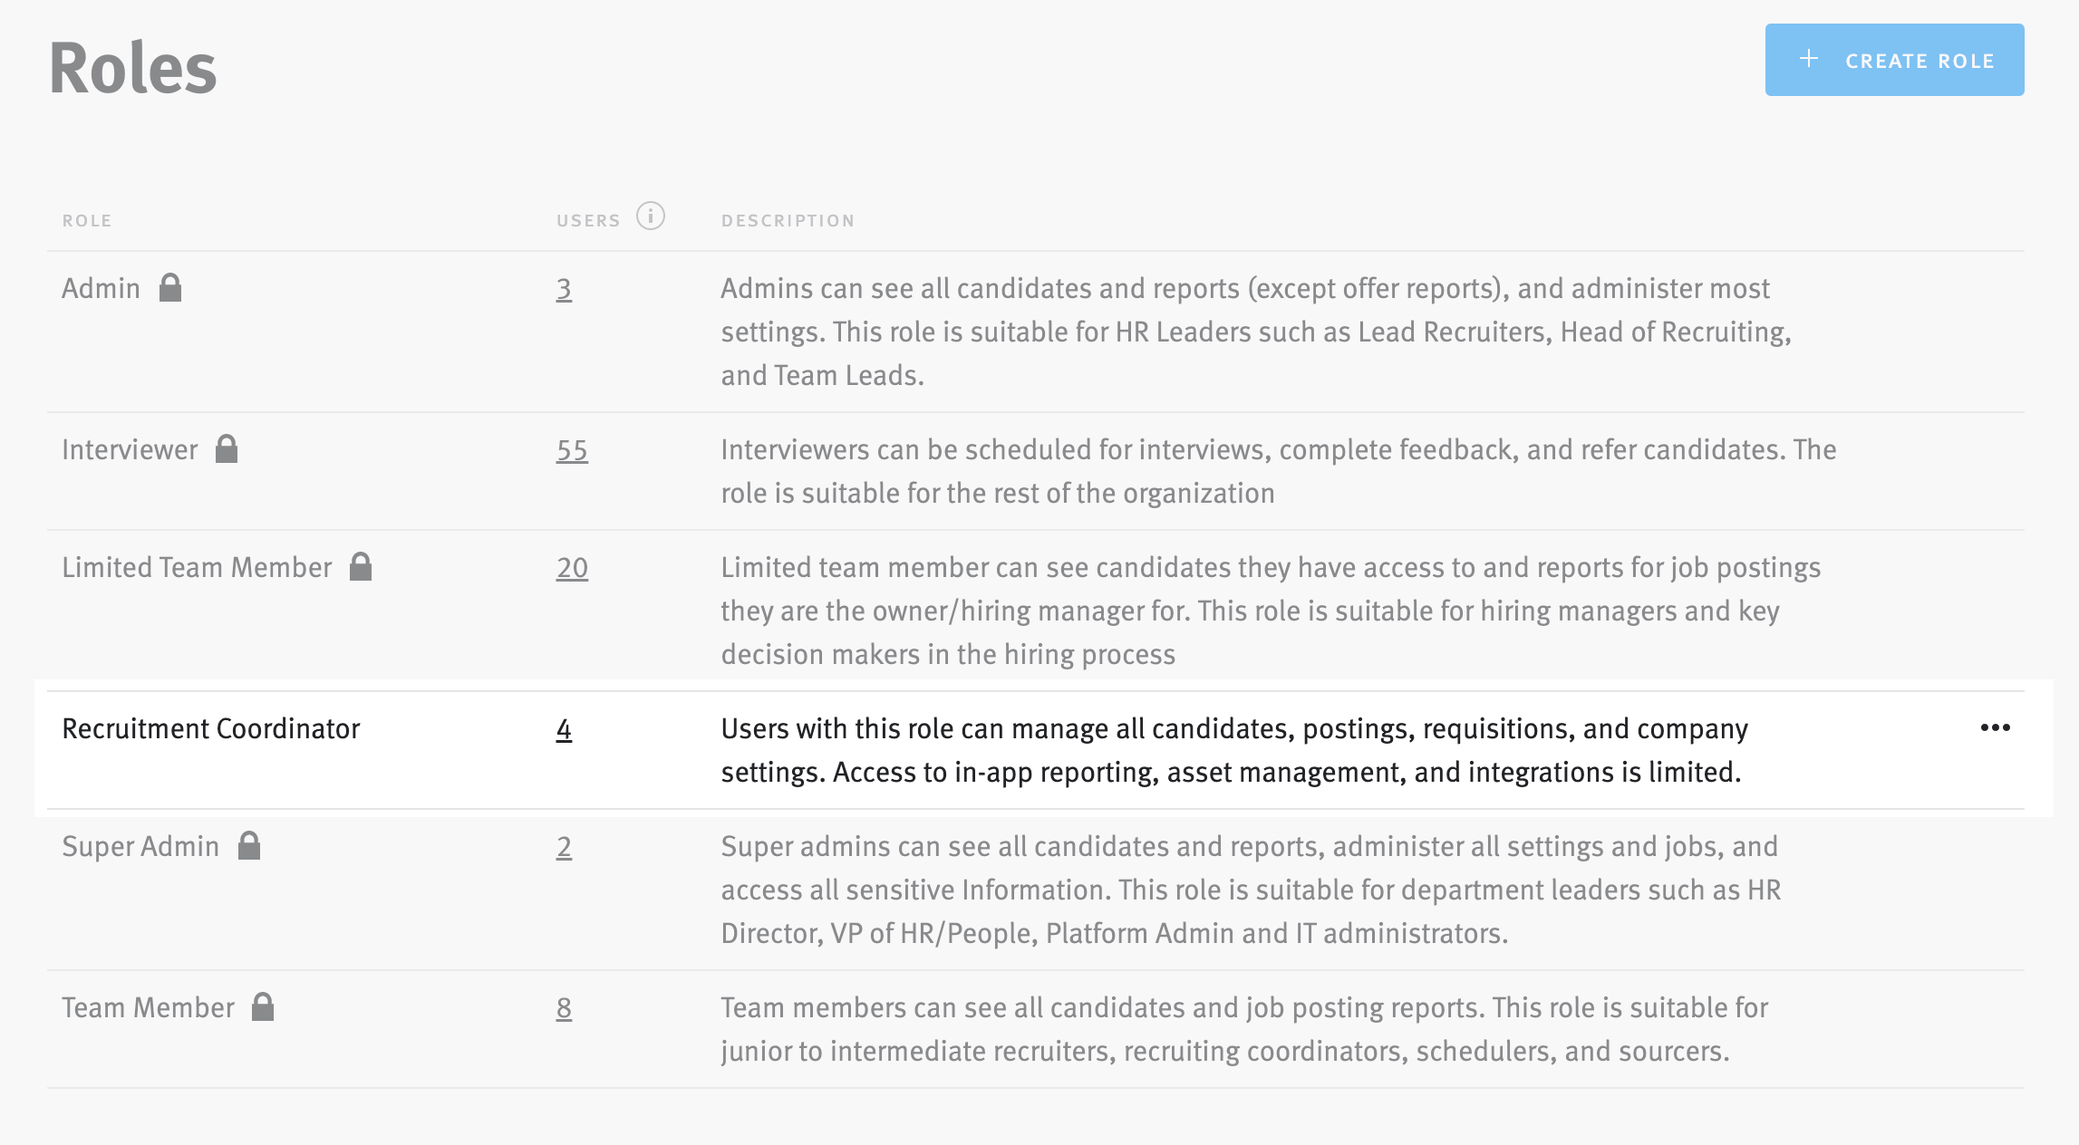The height and width of the screenshot is (1145, 2079).
Task: Click the CREATE ROLE button
Action: click(1894, 59)
